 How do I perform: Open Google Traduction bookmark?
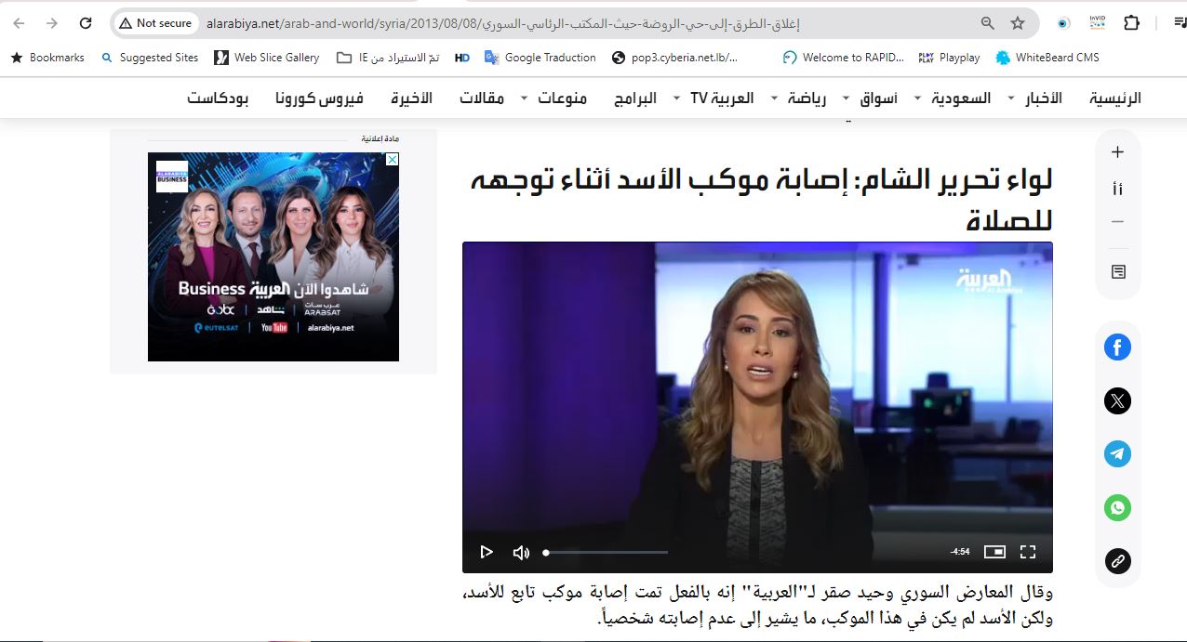[x=540, y=58]
